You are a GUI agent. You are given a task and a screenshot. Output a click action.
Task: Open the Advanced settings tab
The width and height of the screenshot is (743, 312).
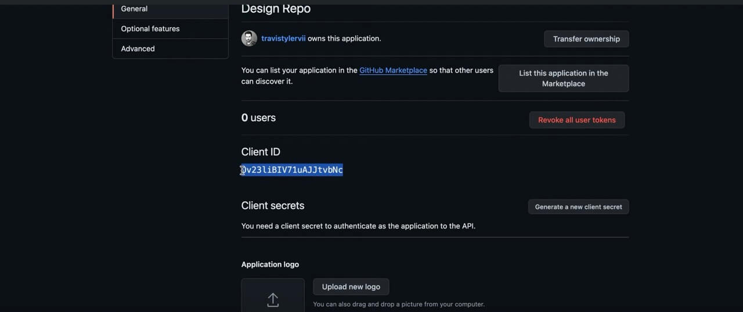pyautogui.click(x=170, y=49)
